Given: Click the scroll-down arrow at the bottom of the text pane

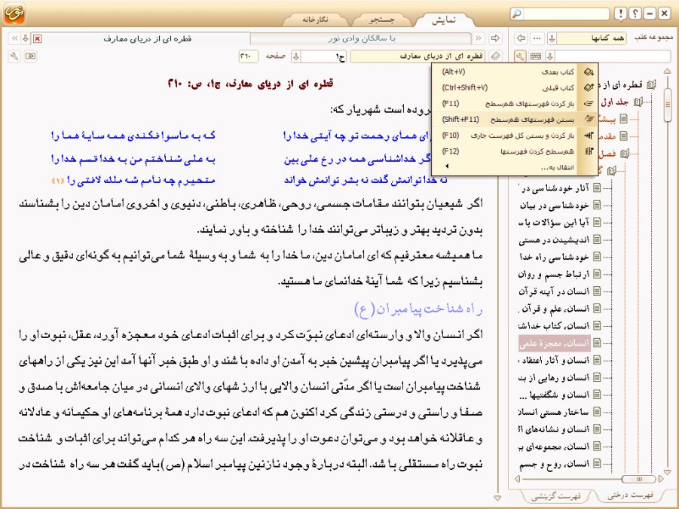Looking at the screenshot, I should pos(497,498).
